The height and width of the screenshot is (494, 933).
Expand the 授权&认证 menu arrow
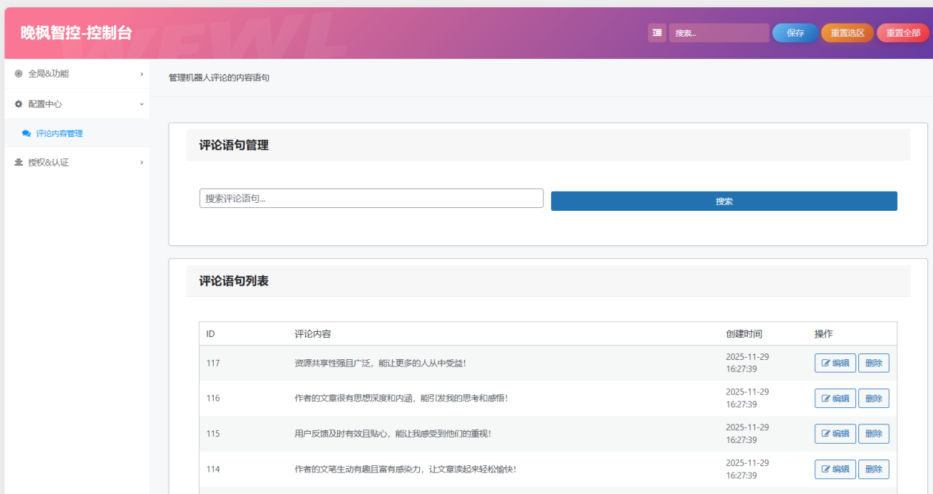click(x=141, y=163)
